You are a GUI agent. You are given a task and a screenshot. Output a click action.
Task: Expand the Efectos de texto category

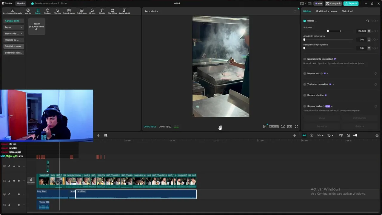tap(14, 33)
